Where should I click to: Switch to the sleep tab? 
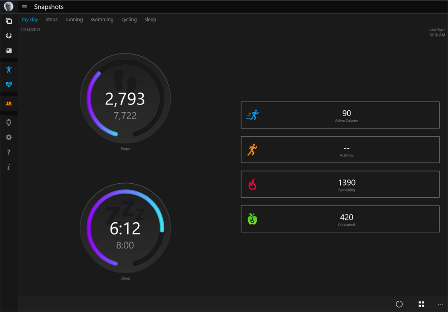[150, 19]
